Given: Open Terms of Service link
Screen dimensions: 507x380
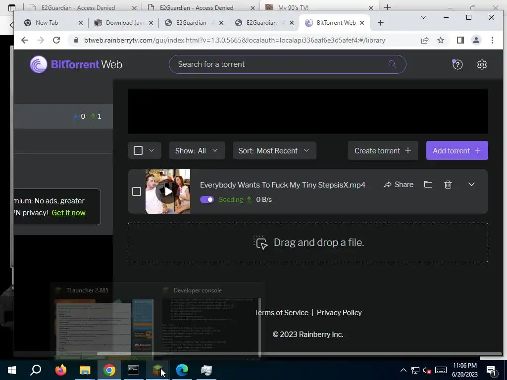Looking at the screenshot, I should 281,313.
